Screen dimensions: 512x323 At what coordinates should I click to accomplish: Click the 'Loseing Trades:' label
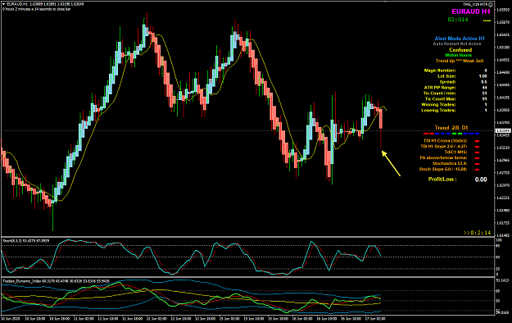click(x=438, y=111)
